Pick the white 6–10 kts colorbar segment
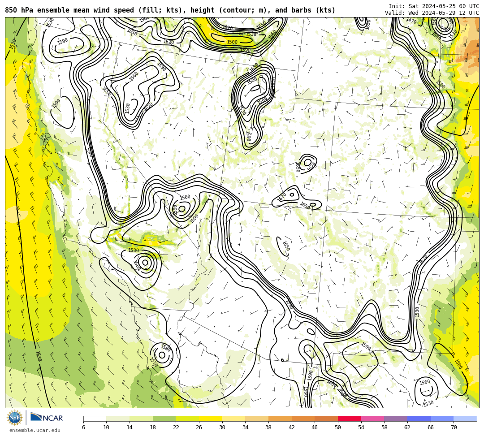Screen dimensions: 484x436 tap(95, 419)
